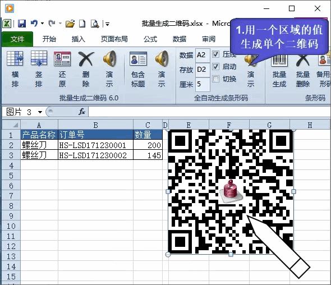Screen dimensions: 331x285
Task: Expand Customize Quick Access Toolbar dropdown
Action: pyautogui.click(x=107, y=24)
